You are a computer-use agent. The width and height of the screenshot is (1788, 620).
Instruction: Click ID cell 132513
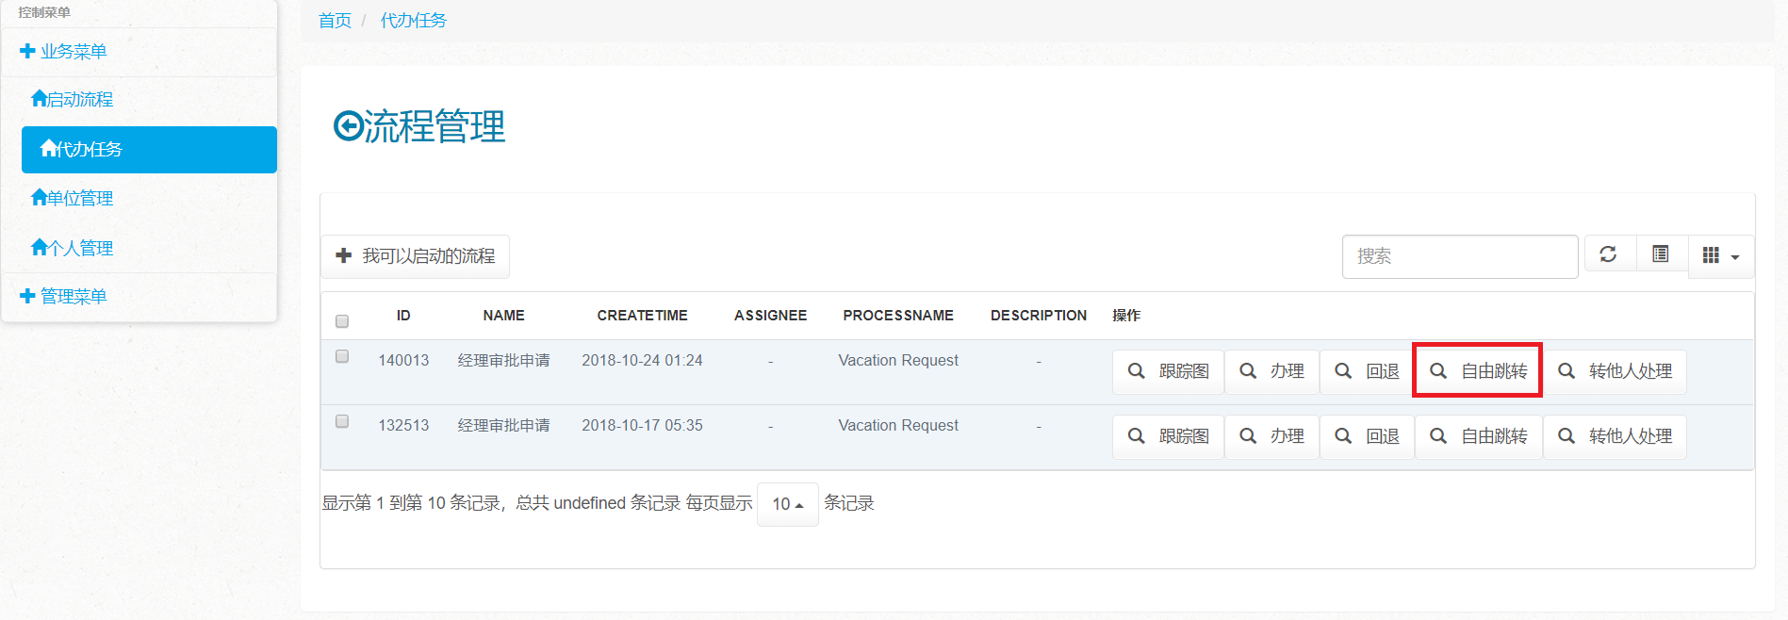tap(403, 425)
